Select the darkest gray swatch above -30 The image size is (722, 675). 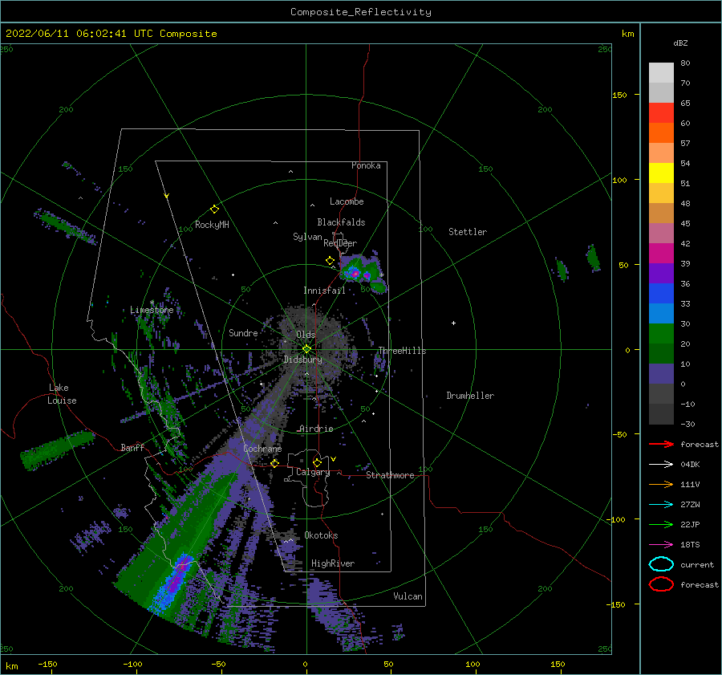(661, 414)
